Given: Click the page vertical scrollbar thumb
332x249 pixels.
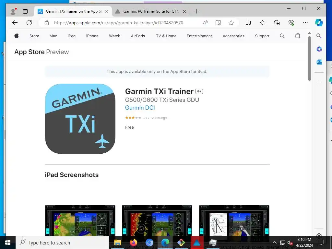Looking at the screenshot, I should pos(309,58).
